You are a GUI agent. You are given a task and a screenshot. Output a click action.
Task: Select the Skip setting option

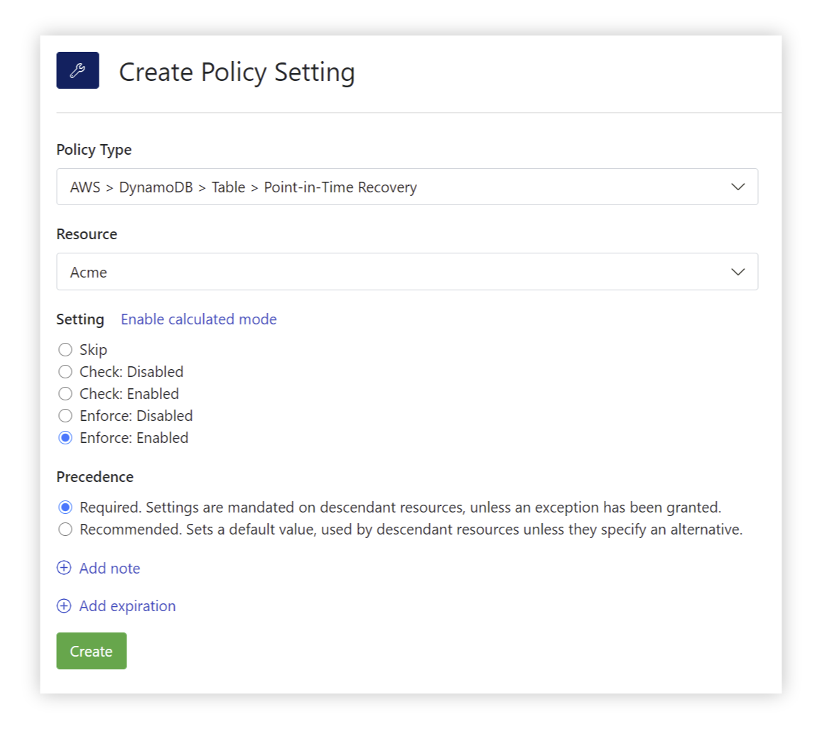coord(65,349)
